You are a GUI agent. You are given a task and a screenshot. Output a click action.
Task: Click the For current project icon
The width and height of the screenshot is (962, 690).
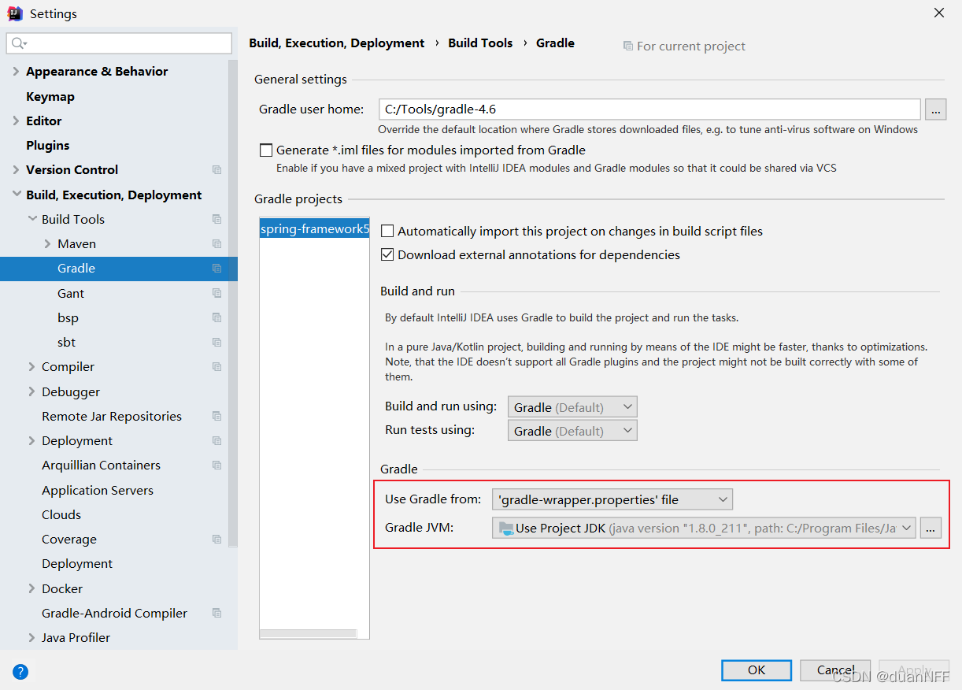pos(627,46)
